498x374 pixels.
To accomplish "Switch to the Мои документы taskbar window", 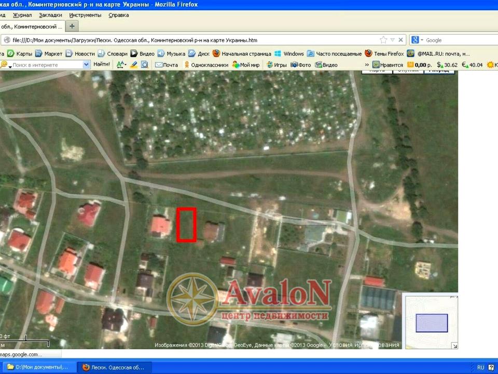I will click(37, 367).
